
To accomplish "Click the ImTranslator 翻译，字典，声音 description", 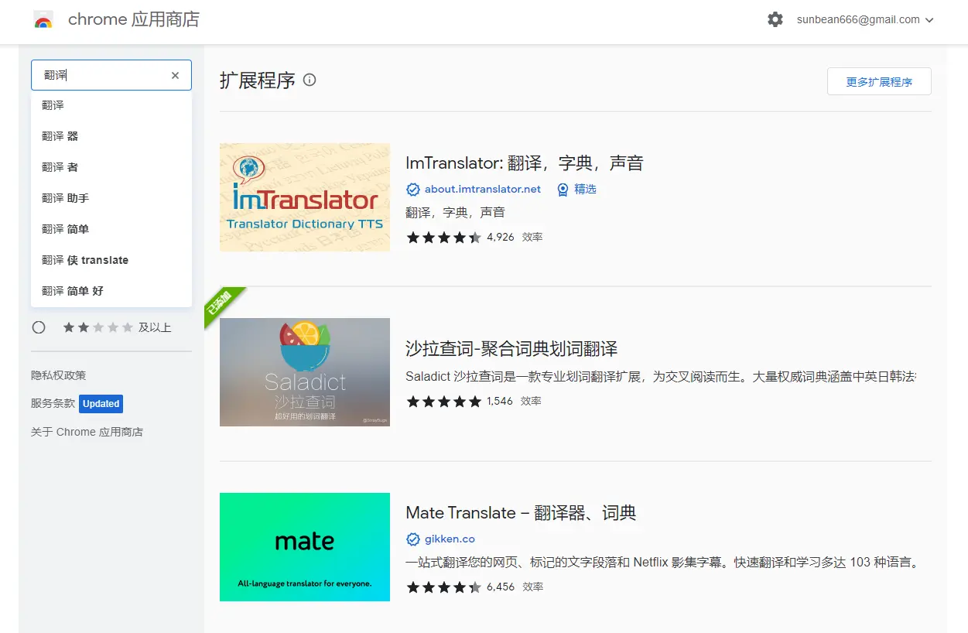I will [x=455, y=213].
